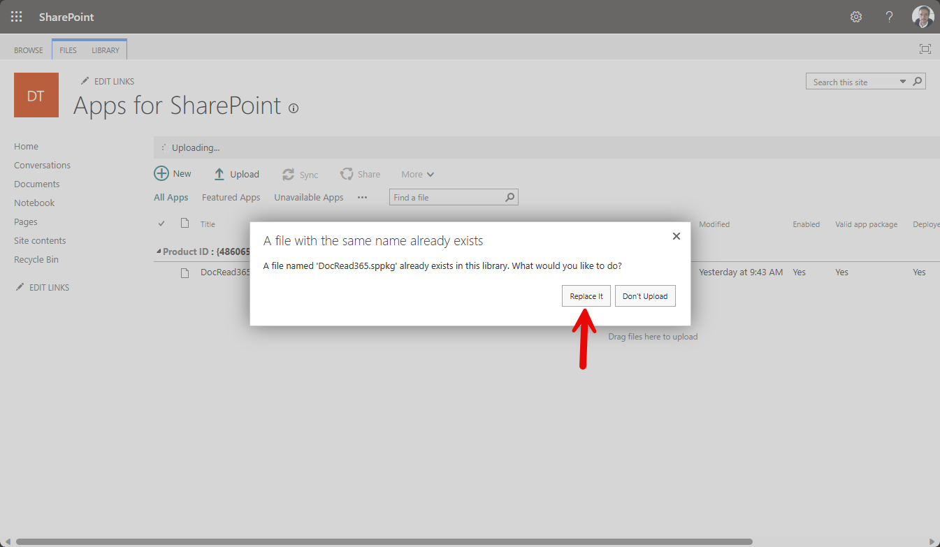
Task: Sort by Valid app package column header
Action: [866, 224]
